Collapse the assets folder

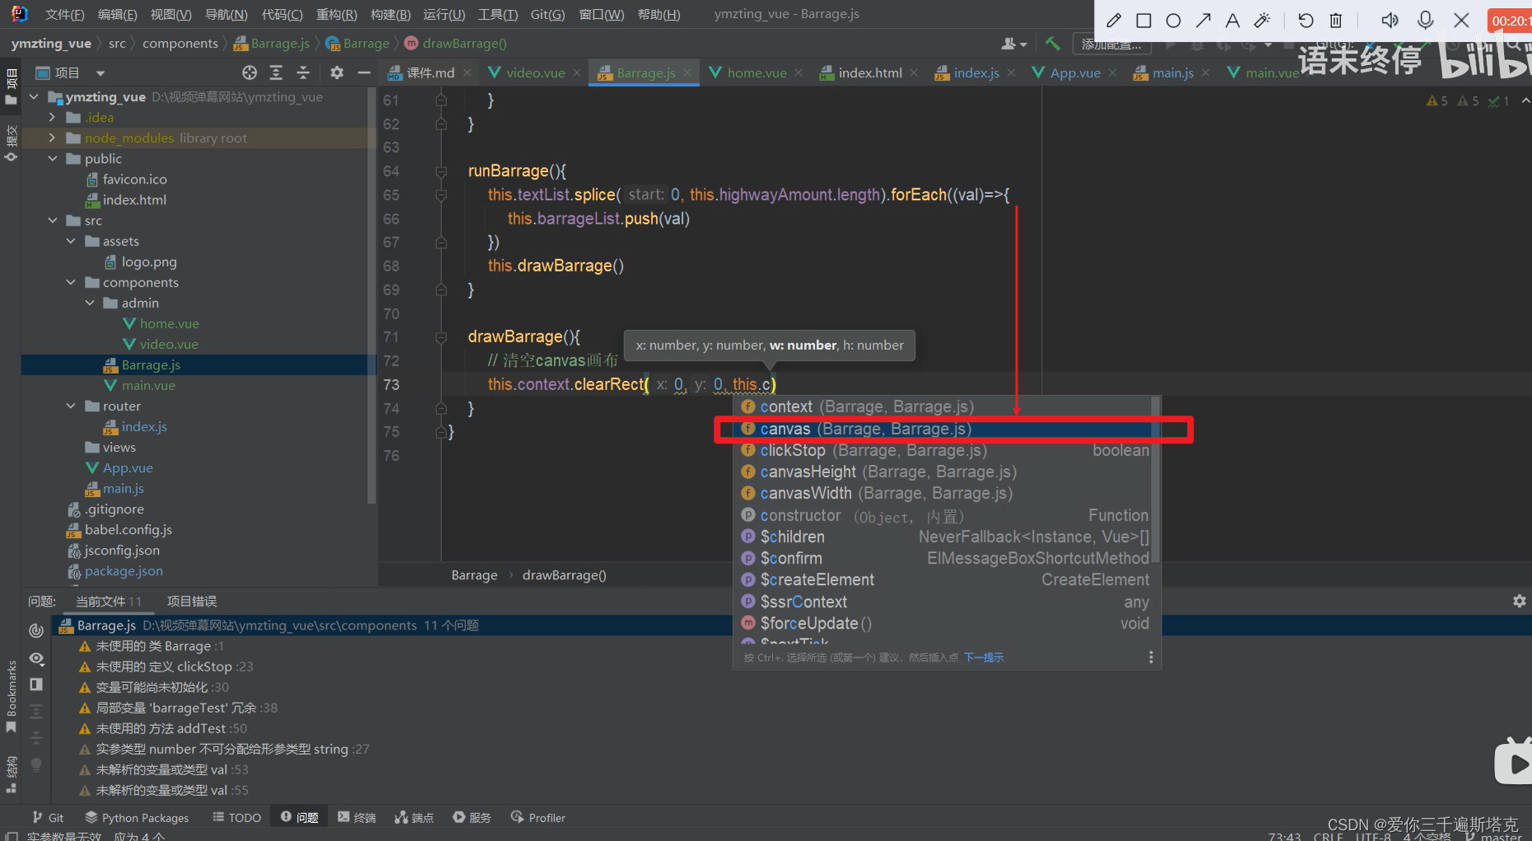click(71, 241)
